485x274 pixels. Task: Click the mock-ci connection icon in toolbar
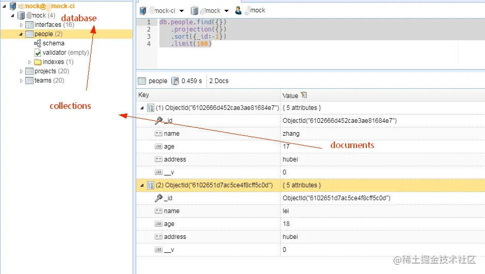pyautogui.click(x=142, y=11)
